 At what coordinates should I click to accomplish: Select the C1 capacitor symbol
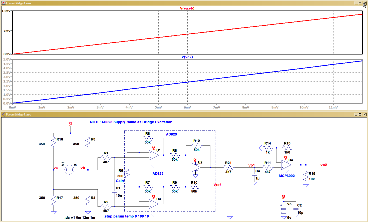pyautogui.click(x=115, y=192)
